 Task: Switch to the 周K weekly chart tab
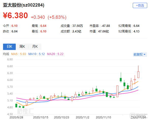click(22, 47)
